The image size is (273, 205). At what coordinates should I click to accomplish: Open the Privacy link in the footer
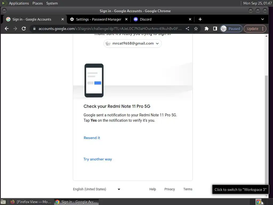pos(169,189)
